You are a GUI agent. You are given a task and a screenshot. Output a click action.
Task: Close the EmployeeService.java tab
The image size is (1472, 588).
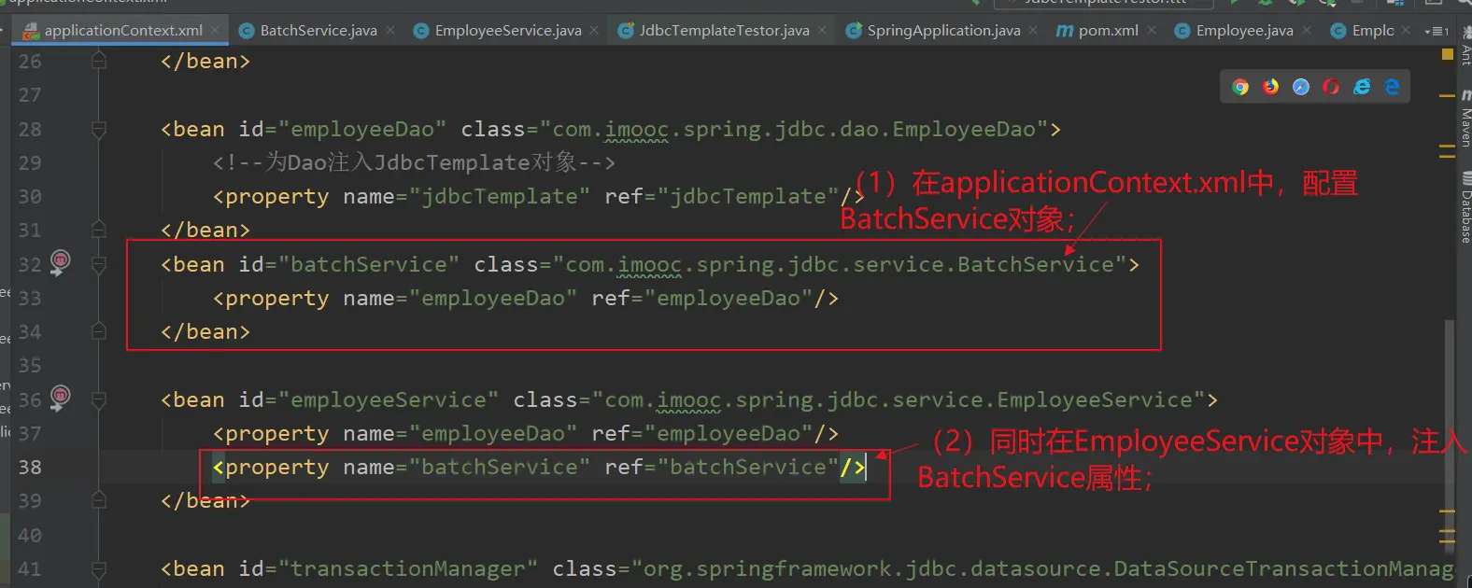click(x=594, y=31)
